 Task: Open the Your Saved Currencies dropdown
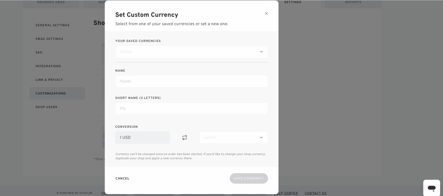[191, 52]
